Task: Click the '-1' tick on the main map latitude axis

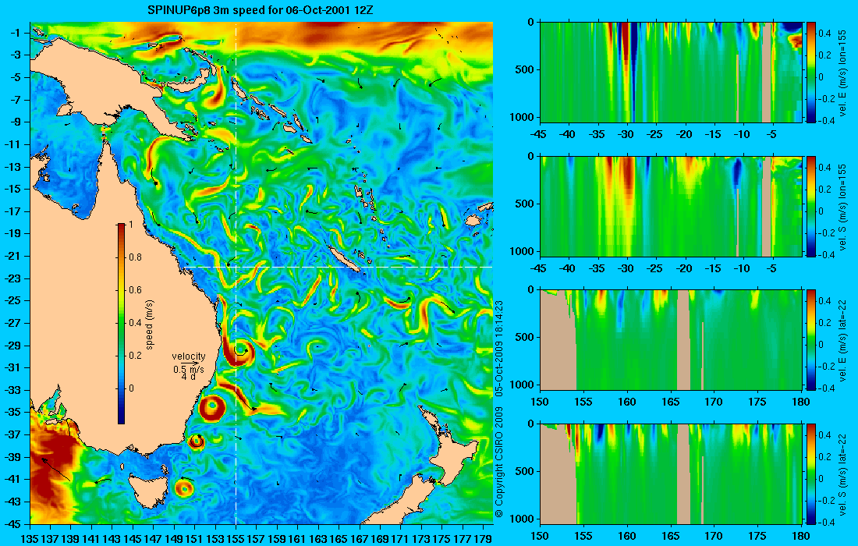Action: (15, 33)
